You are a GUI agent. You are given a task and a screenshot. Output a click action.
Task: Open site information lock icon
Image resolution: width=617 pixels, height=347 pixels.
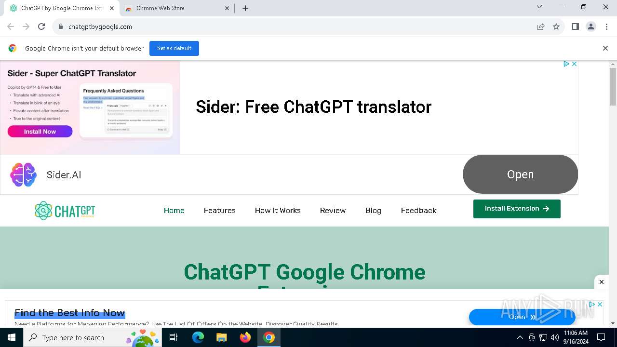point(61,27)
